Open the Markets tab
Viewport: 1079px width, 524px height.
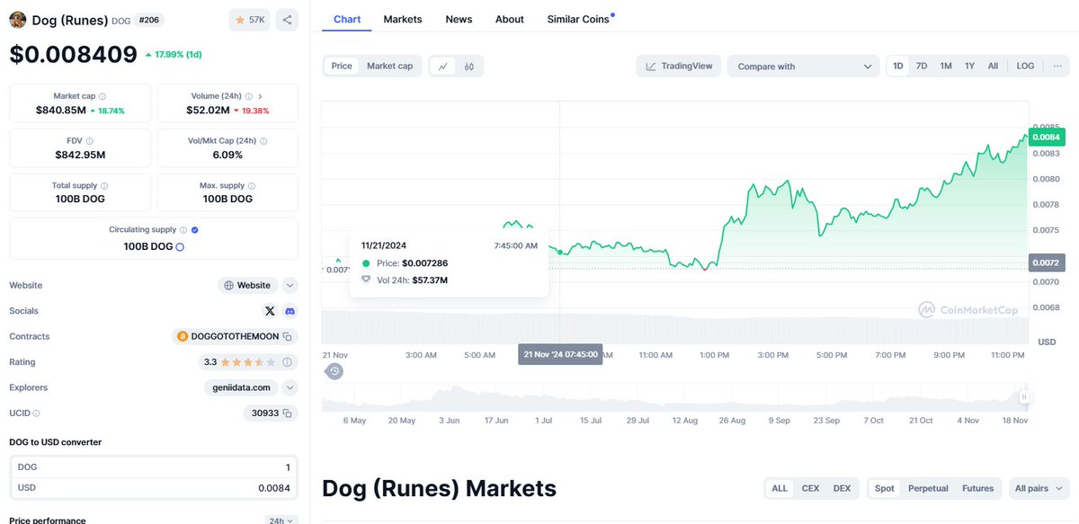[403, 19]
